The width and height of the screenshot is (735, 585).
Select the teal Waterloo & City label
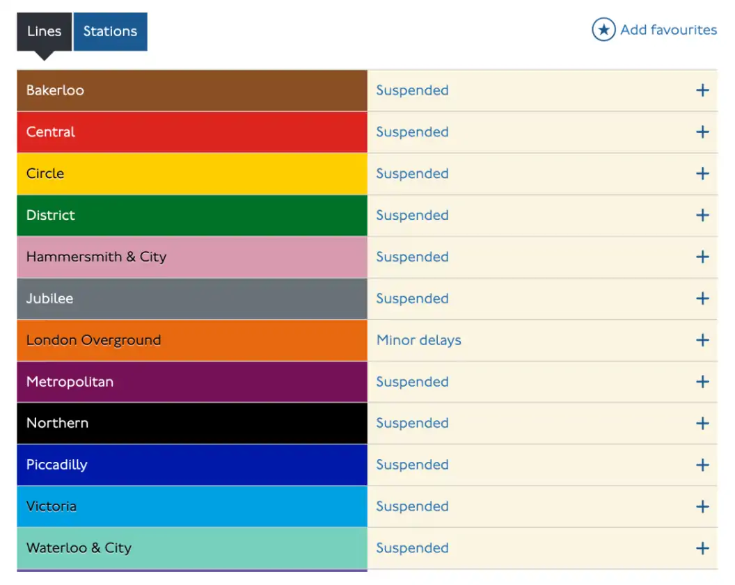[x=192, y=548]
